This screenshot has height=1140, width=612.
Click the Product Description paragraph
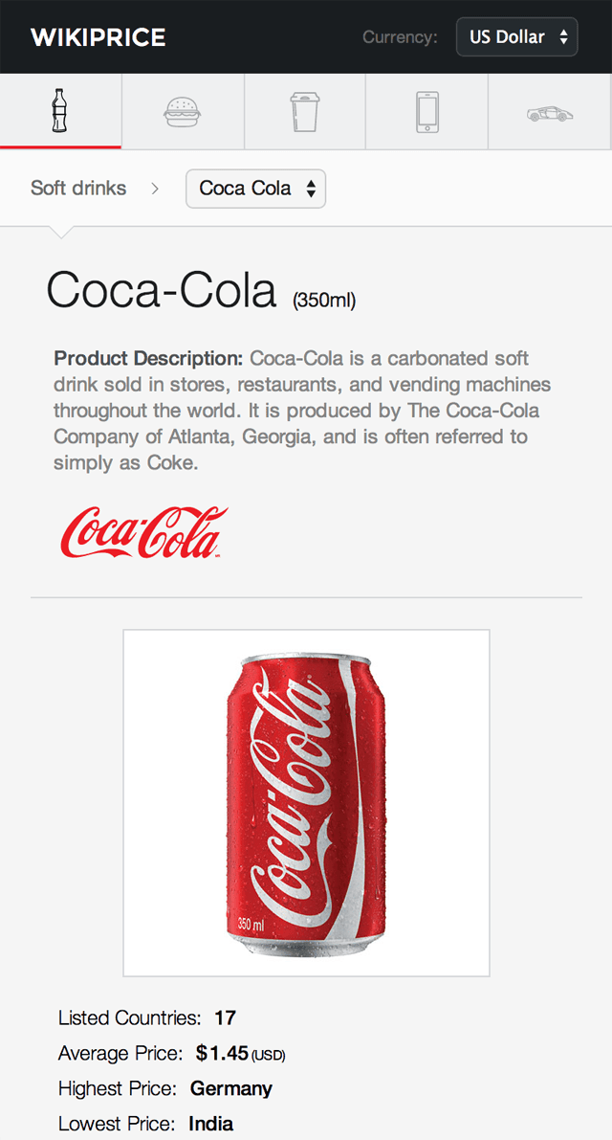[x=302, y=411]
